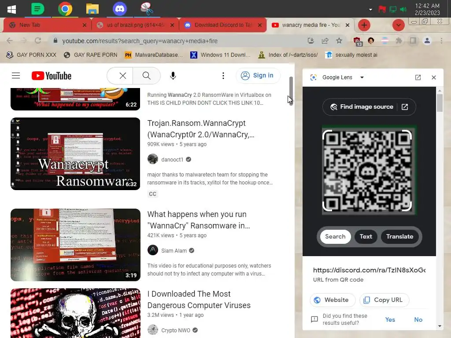Open the skull virus video thumbnail
Viewport: 451px width, 338px height.
75,313
